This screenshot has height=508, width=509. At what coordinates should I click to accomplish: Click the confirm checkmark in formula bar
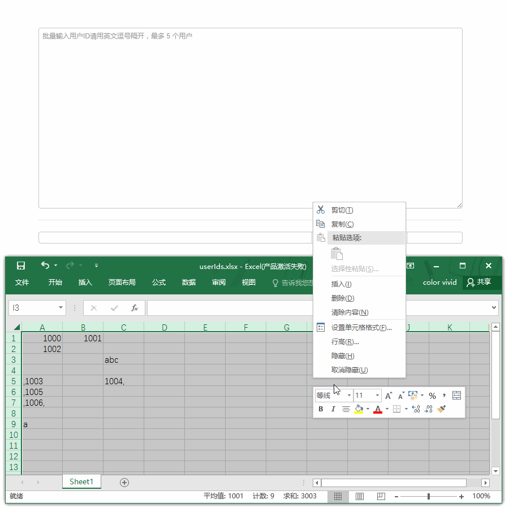pos(114,308)
